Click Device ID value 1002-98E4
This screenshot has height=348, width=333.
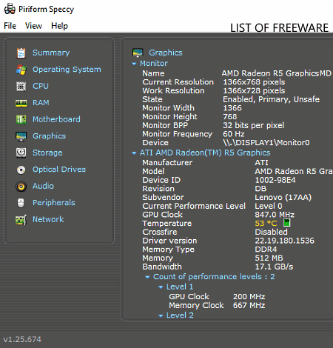[x=275, y=180]
